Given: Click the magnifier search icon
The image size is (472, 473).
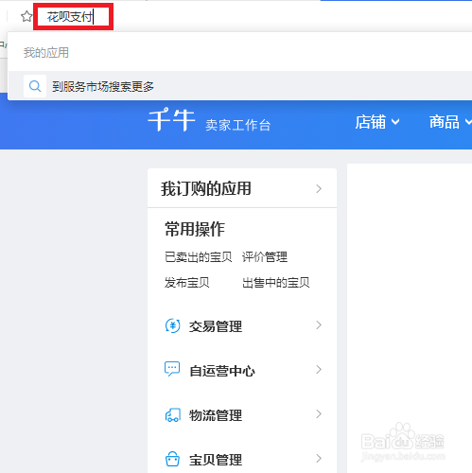Looking at the screenshot, I should (35, 86).
